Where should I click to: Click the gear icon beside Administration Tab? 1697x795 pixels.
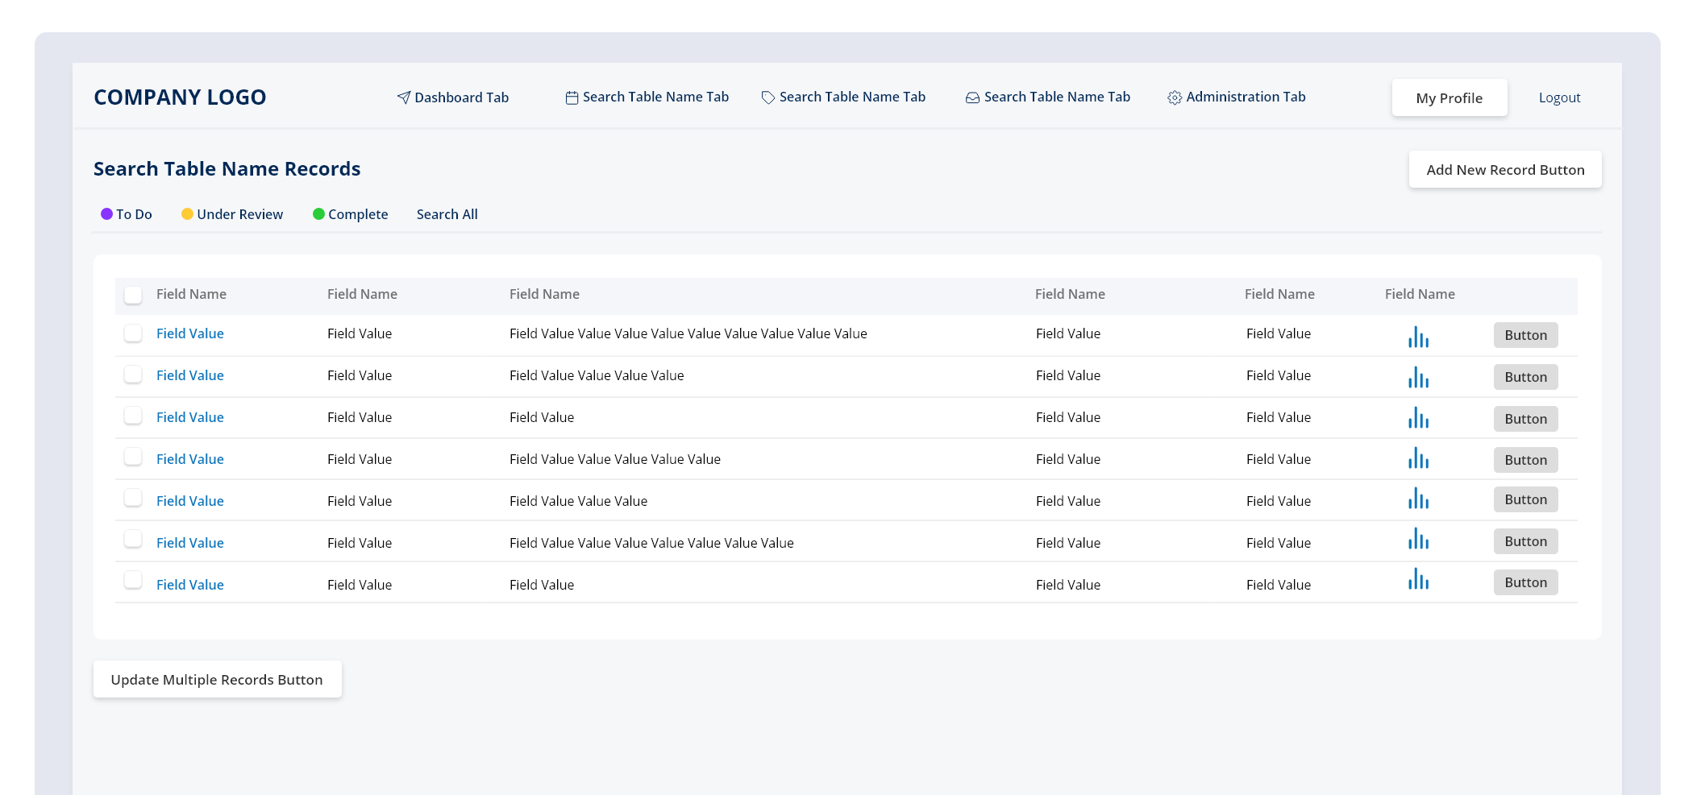(1175, 97)
